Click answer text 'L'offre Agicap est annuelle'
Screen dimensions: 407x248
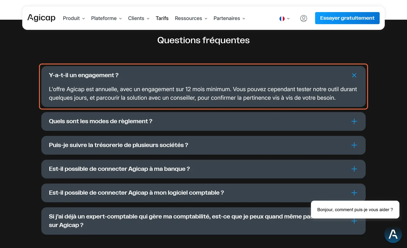tap(203, 93)
